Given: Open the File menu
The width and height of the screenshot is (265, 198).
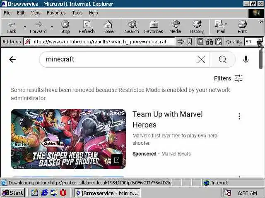Looking at the screenshot, I should (7, 13).
